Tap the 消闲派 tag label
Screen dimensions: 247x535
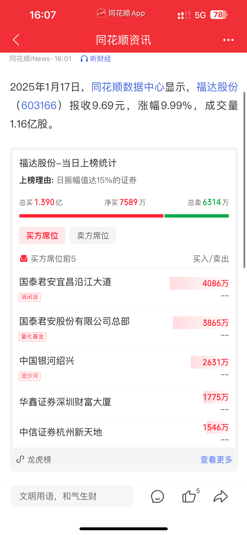30,297
